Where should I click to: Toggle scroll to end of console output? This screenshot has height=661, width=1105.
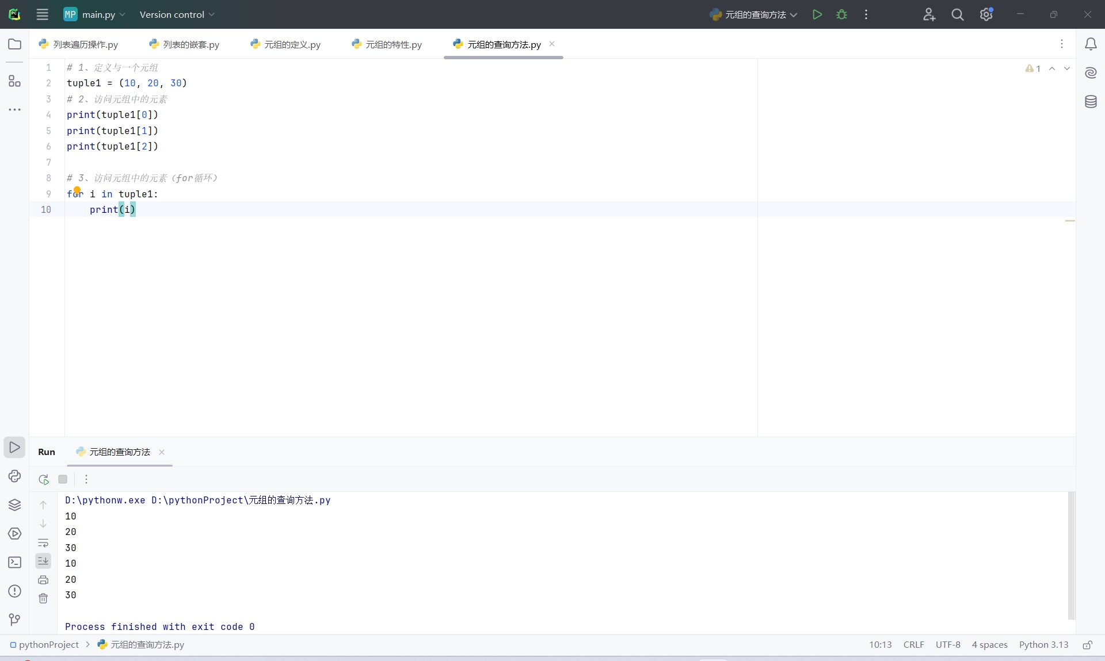(x=43, y=560)
